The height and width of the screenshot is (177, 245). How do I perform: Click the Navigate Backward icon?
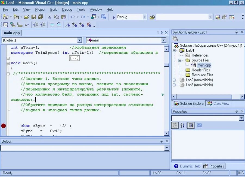coord(94,17)
